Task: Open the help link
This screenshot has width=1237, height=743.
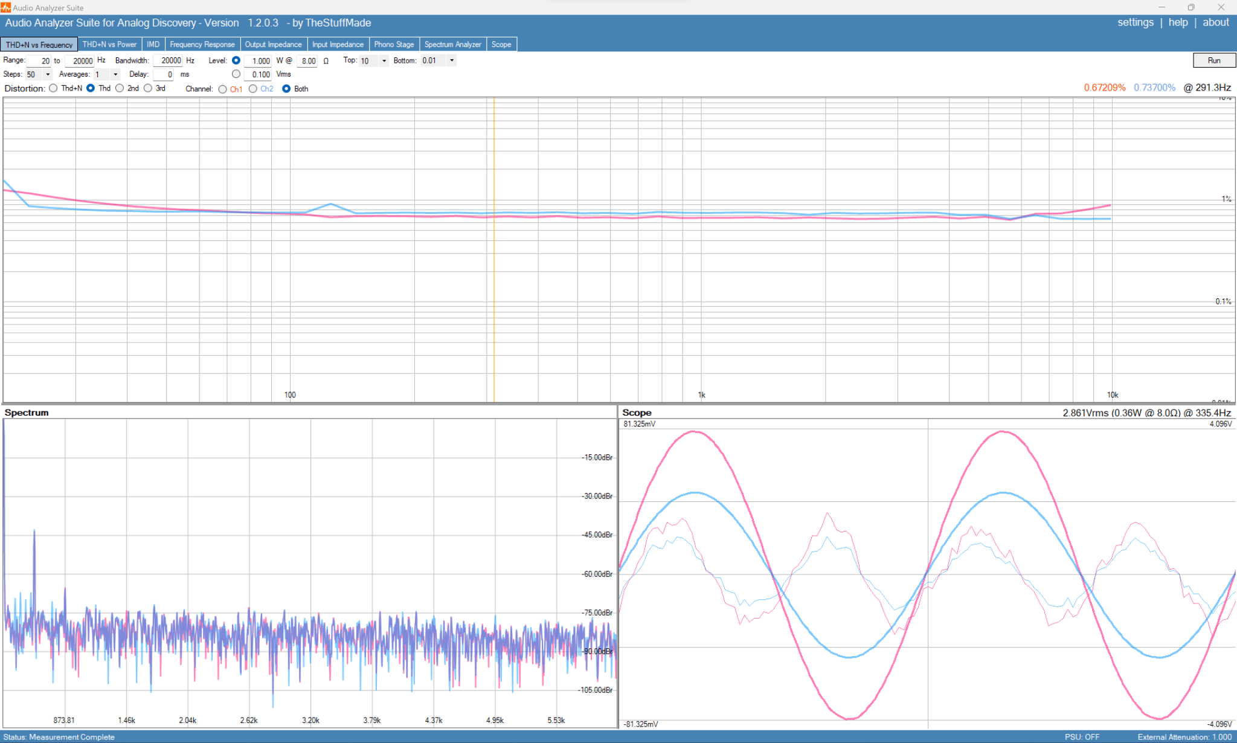Action: pyautogui.click(x=1178, y=22)
